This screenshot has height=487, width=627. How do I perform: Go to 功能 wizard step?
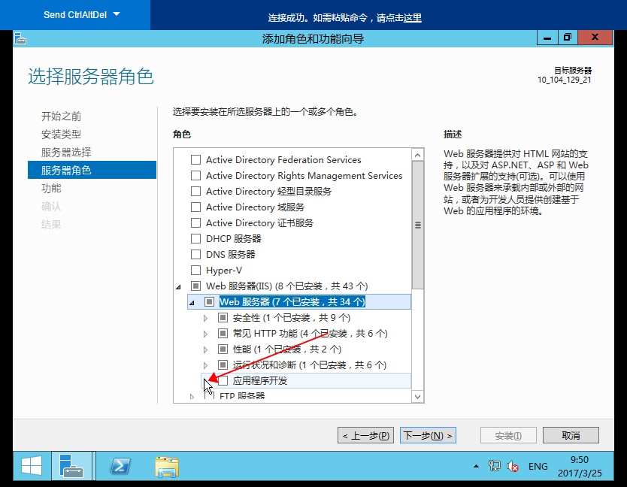[x=51, y=189]
